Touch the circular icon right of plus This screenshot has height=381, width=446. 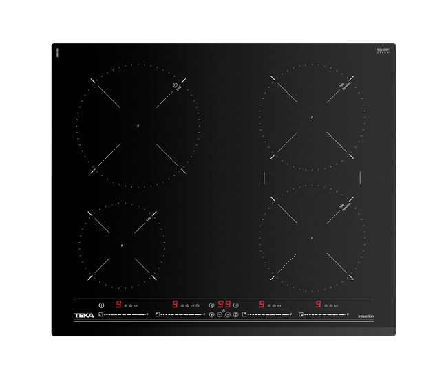tap(236, 314)
